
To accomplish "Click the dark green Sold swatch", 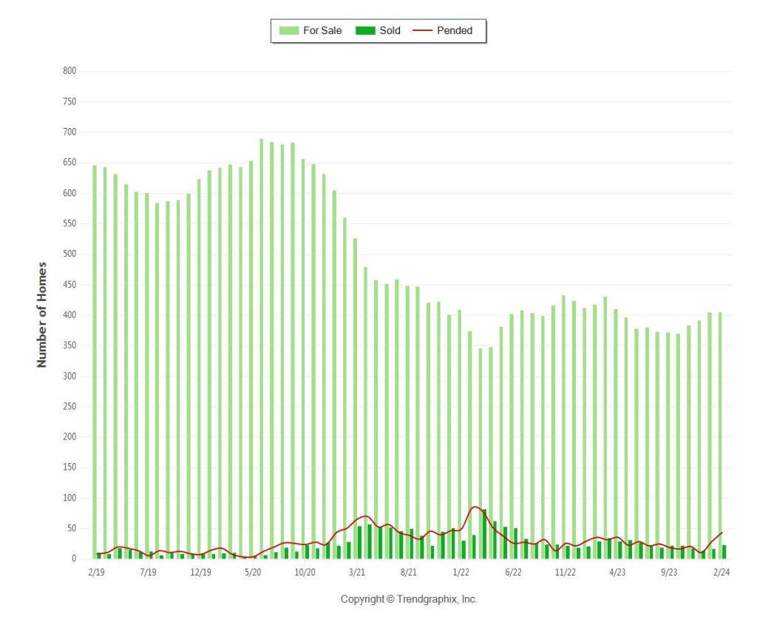I will click(x=365, y=30).
